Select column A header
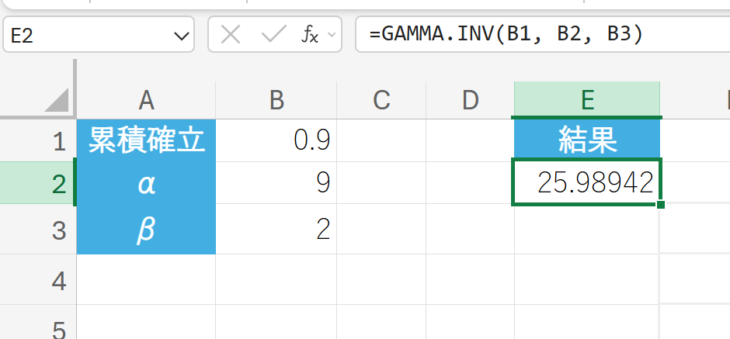 coord(146,99)
